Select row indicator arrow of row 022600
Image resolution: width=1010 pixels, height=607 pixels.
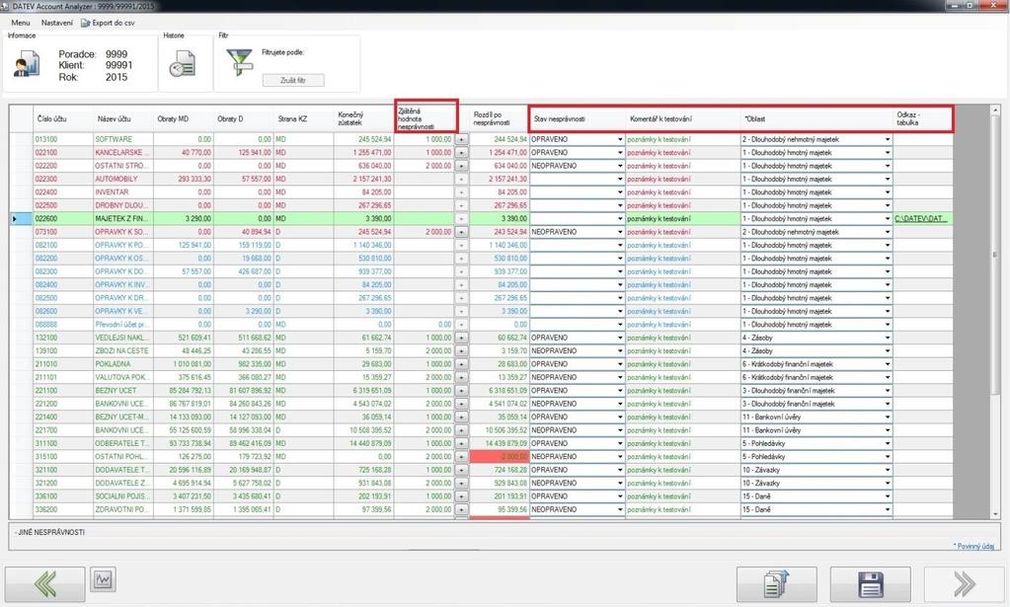[16, 219]
